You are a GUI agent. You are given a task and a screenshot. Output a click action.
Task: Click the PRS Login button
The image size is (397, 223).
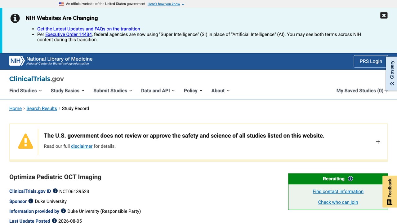[371, 61]
